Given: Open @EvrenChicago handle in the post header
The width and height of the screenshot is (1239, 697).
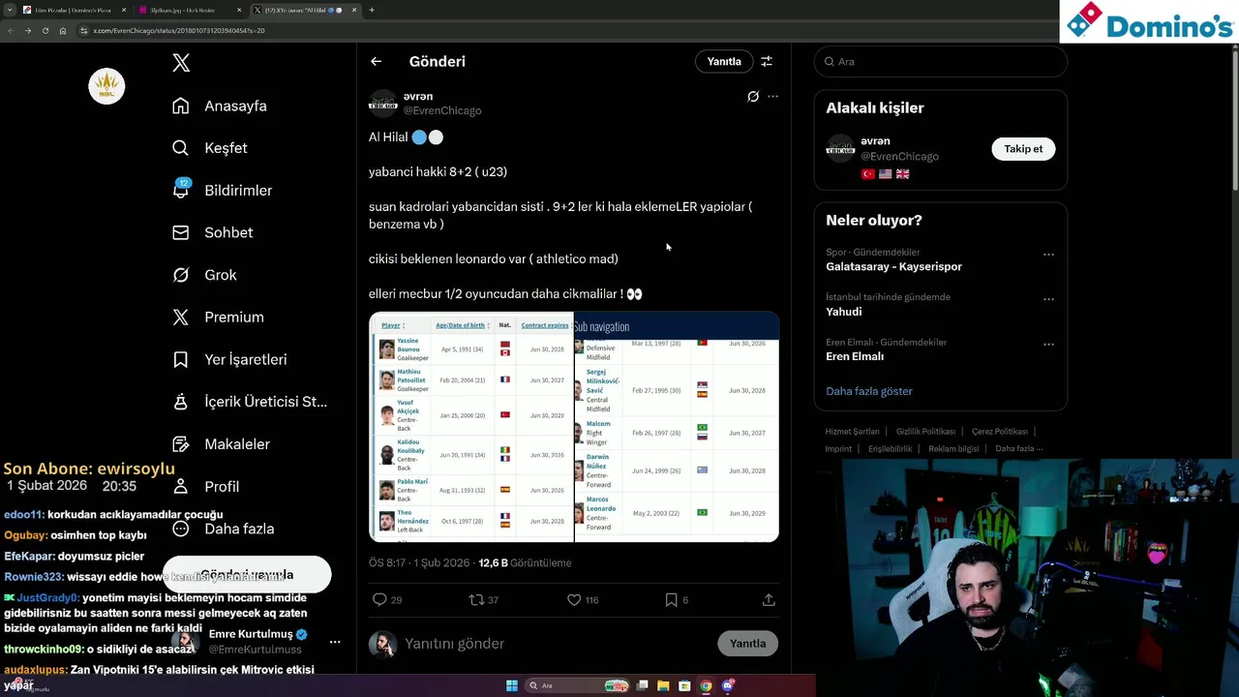Looking at the screenshot, I should (442, 110).
